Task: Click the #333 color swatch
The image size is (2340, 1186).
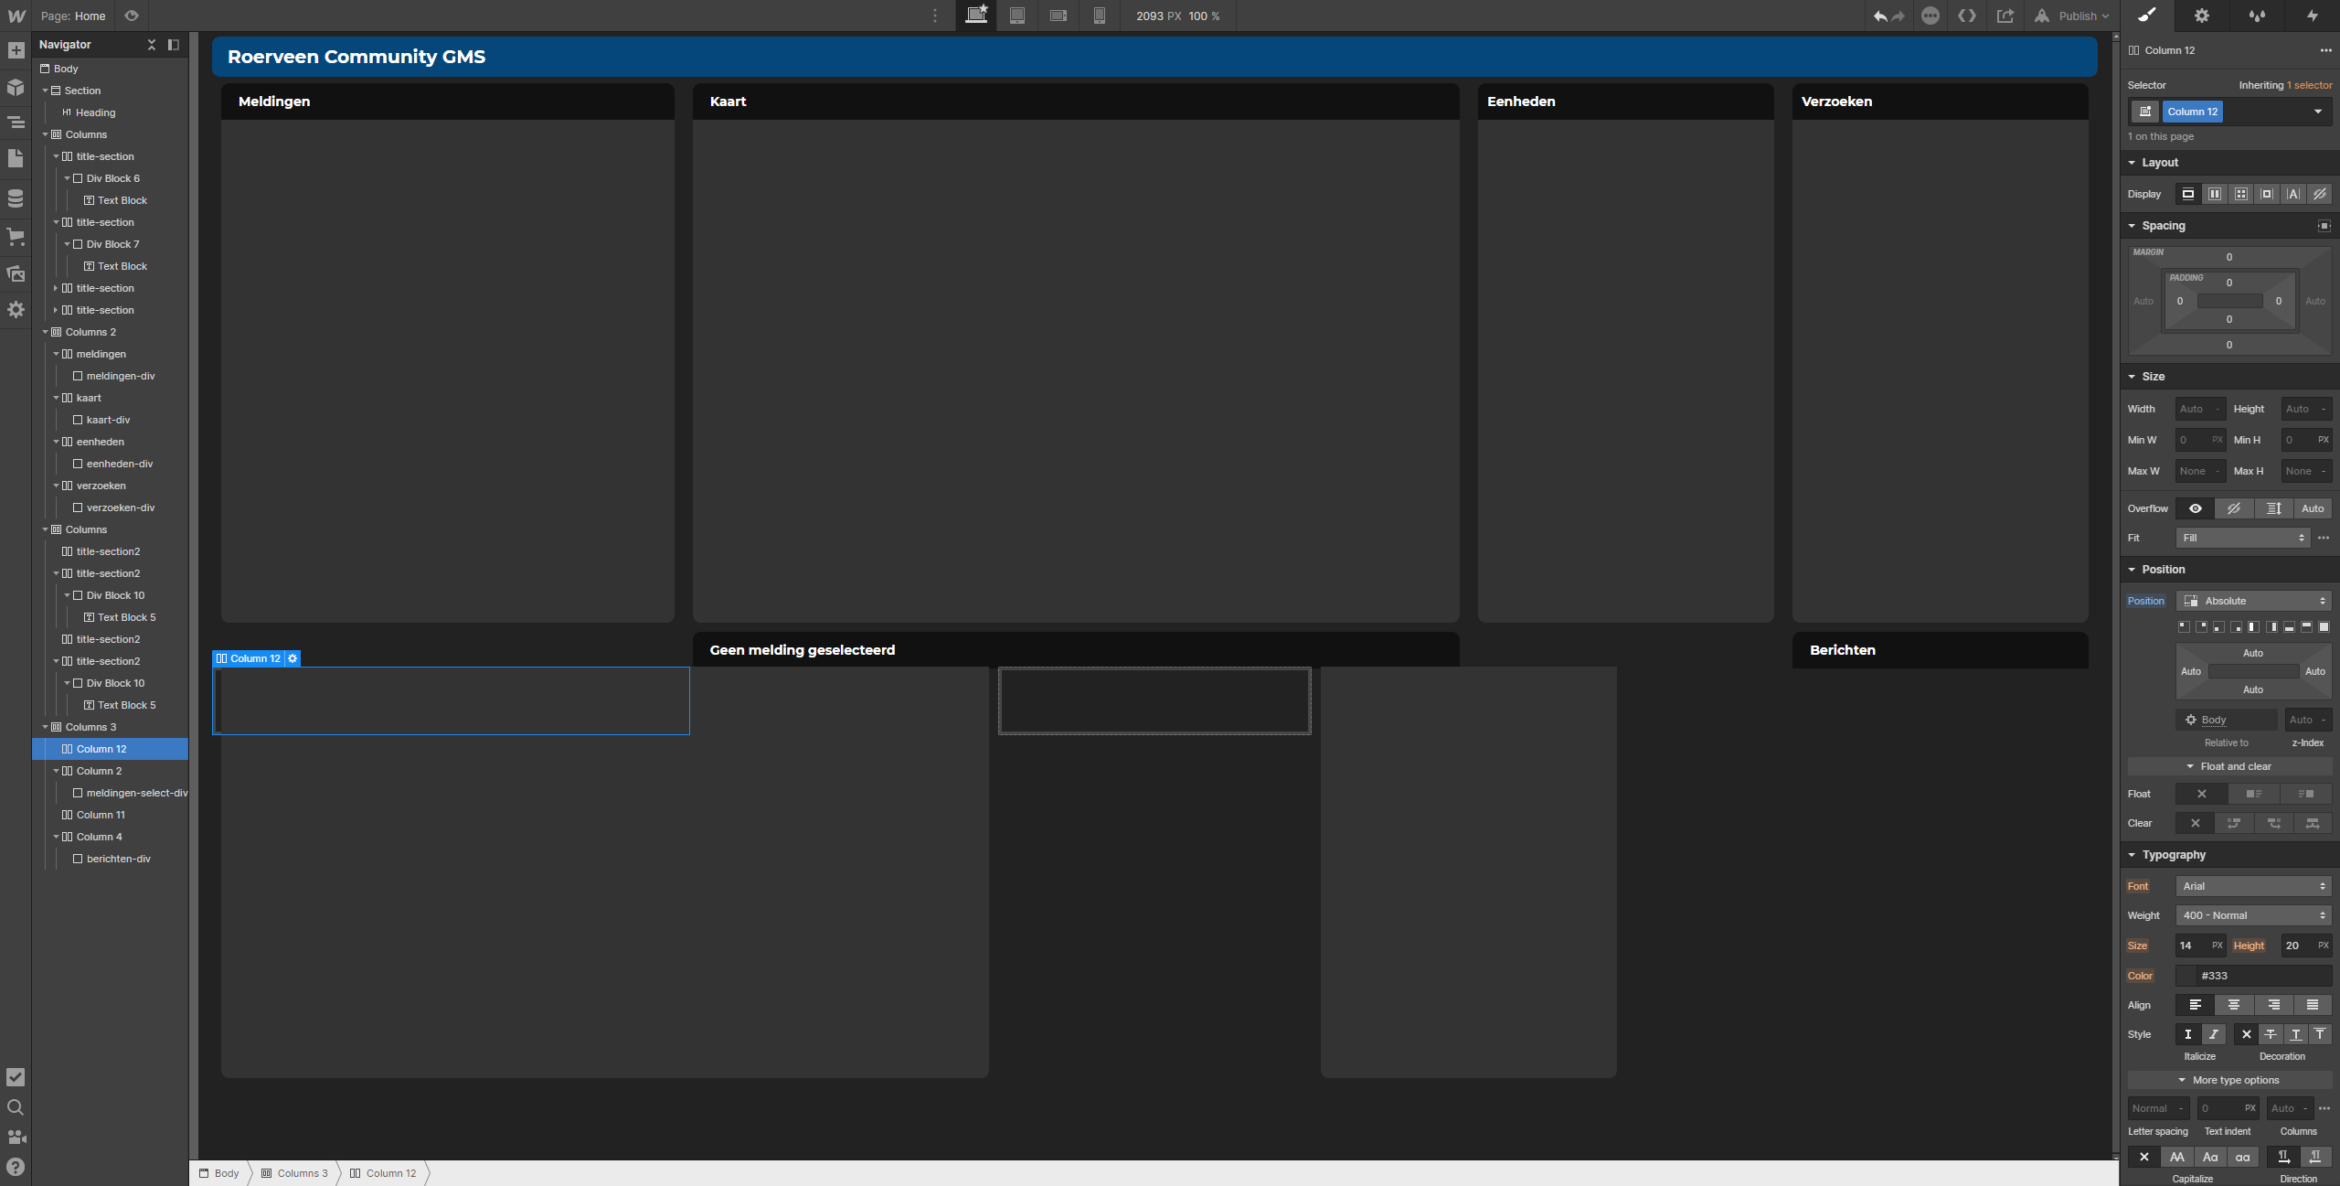Action: click(x=2186, y=976)
